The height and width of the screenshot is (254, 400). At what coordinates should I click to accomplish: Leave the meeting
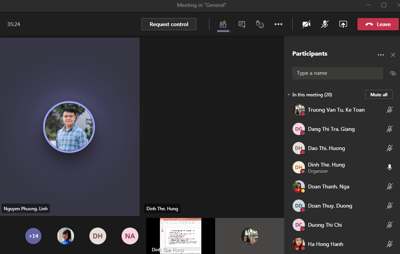coord(378,24)
